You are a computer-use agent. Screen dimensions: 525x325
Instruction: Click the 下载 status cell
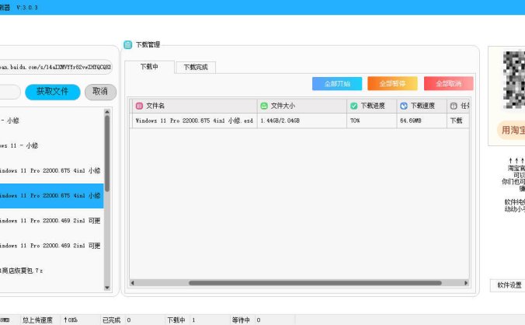tap(458, 121)
